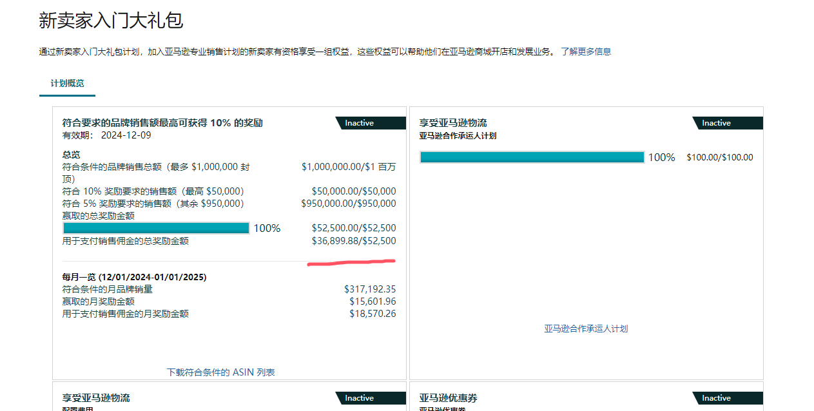This screenshot has height=411, width=814.
Task: Click heading 符合要求的品牌销售额最高可获得 10% 的奖励
Action: (162, 123)
